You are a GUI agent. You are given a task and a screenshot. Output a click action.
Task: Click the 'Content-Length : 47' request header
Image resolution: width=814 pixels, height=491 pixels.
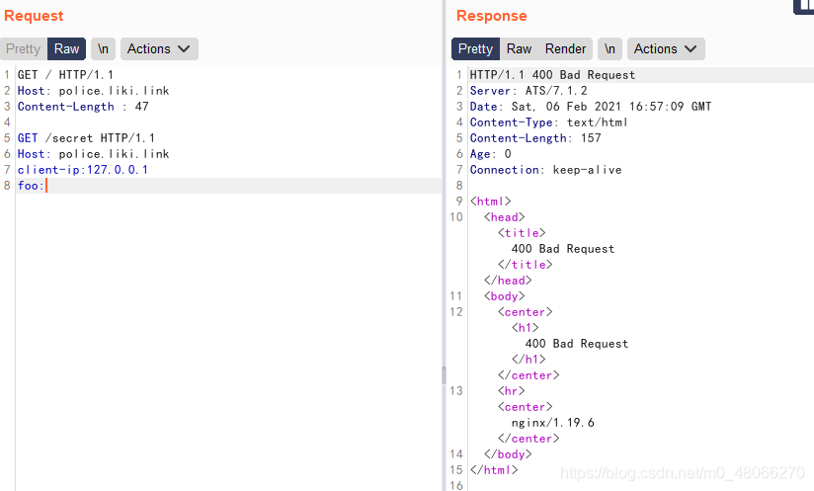tap(83, 107)
